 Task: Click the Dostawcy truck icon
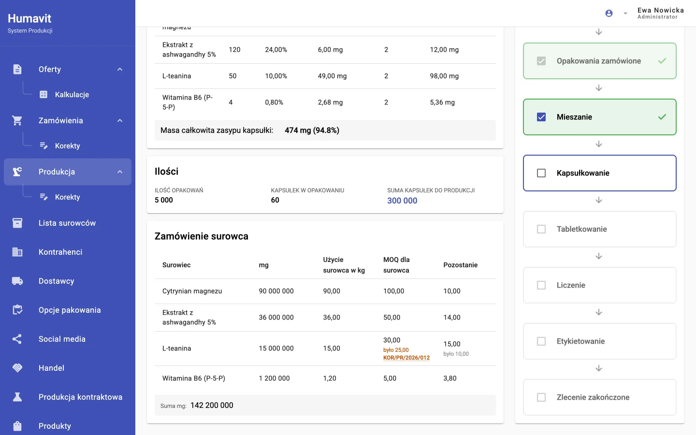point(17,281)
